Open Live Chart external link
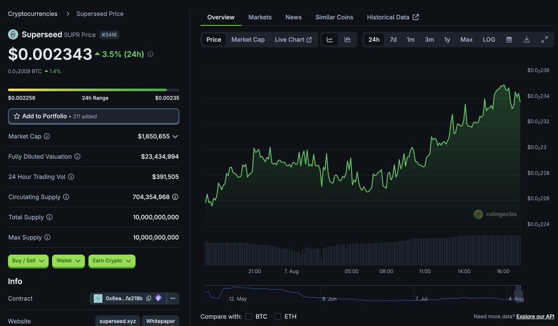The width and height of the screenshot is (558, 326). click(293, 40)
